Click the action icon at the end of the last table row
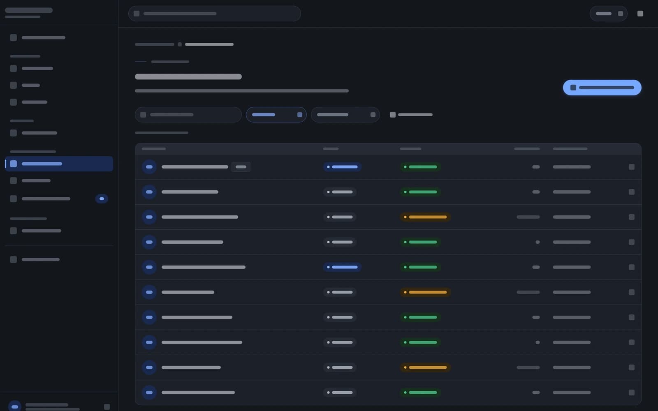The width and height of the screenshot is (658, 411). coord(632,393)
